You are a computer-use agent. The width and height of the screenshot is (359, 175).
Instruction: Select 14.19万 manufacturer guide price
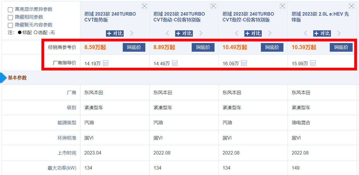92,64
